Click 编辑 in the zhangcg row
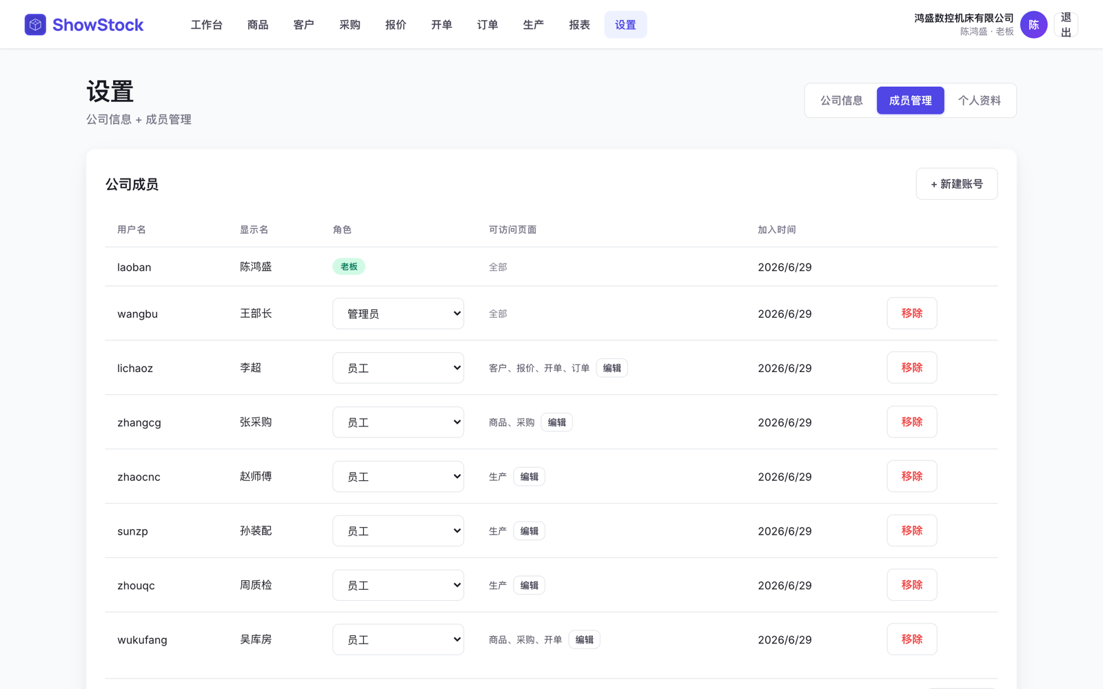The height and width of the screenshot is (689, 1103). coord(556,422)
